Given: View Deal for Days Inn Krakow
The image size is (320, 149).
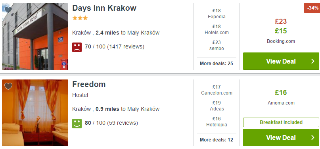Looking at the screenshot, I should tap(281, 61).
